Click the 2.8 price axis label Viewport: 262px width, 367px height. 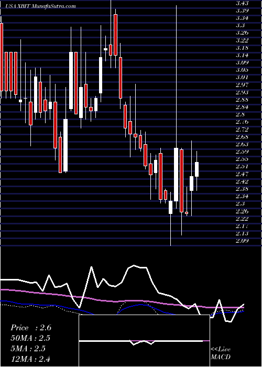tap(241, 114)
